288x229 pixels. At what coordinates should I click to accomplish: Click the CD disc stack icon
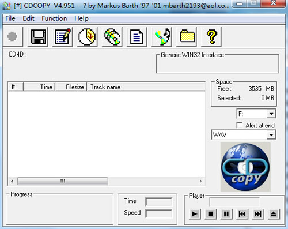(x=112, y=36)
